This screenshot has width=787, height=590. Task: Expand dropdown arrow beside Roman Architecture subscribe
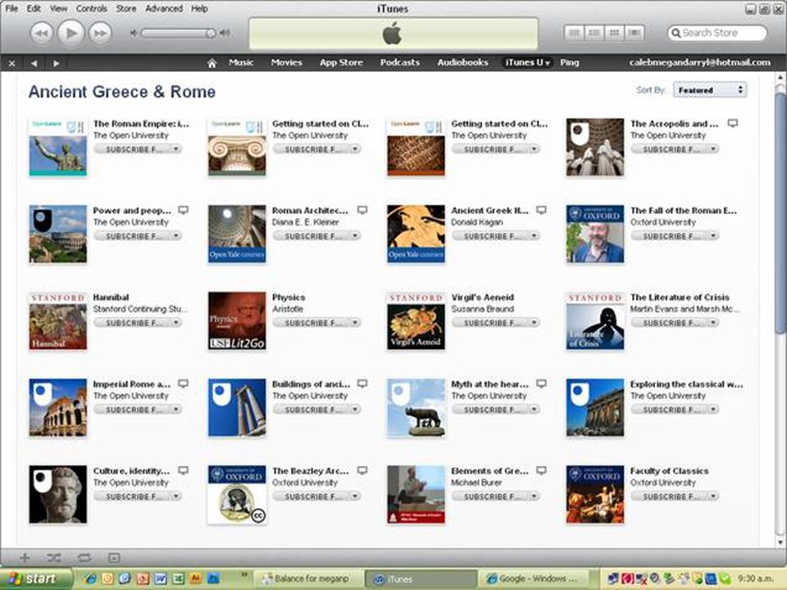click(x=355, y=236)
